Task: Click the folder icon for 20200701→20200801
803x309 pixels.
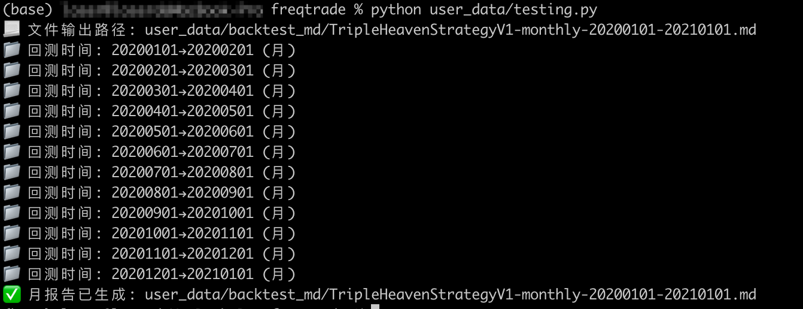Action: tap(11, 172)
